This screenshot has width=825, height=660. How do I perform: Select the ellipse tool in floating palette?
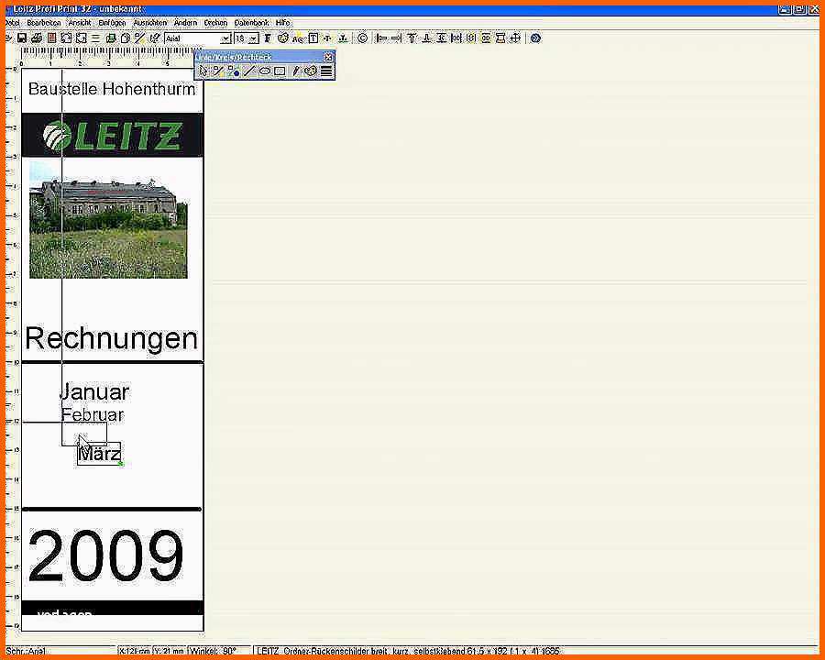[265, 71]
